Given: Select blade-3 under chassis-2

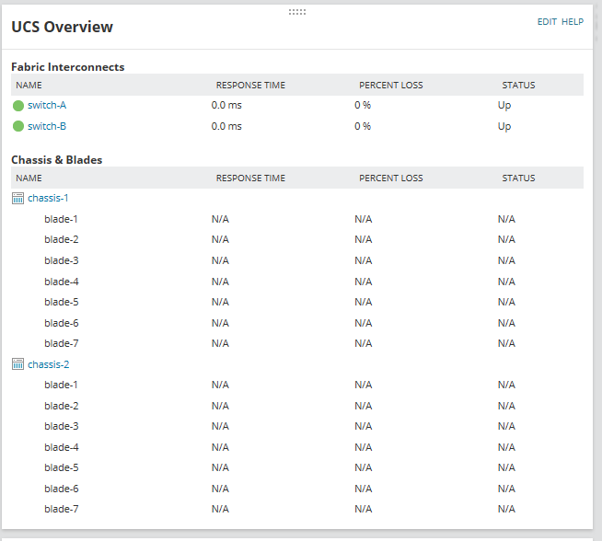Looking at the screenshot, I should pyautogui.click(x=62, y=426).
